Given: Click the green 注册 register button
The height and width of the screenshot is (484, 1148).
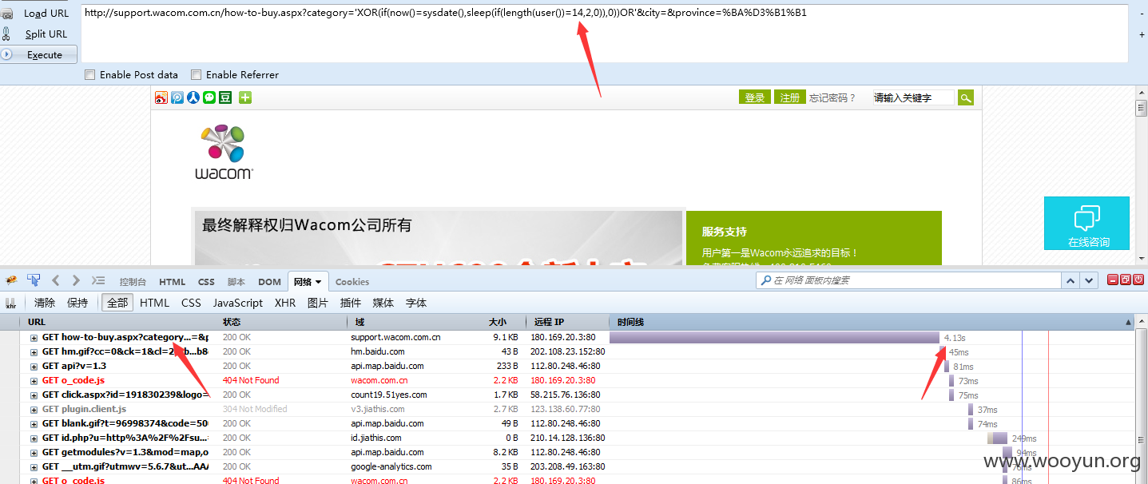Looking at the screenshot, I should pos(790,97).
